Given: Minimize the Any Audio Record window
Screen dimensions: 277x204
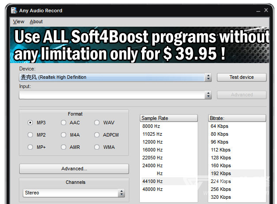Looking at the screenshot, I should tap(258, 11).
